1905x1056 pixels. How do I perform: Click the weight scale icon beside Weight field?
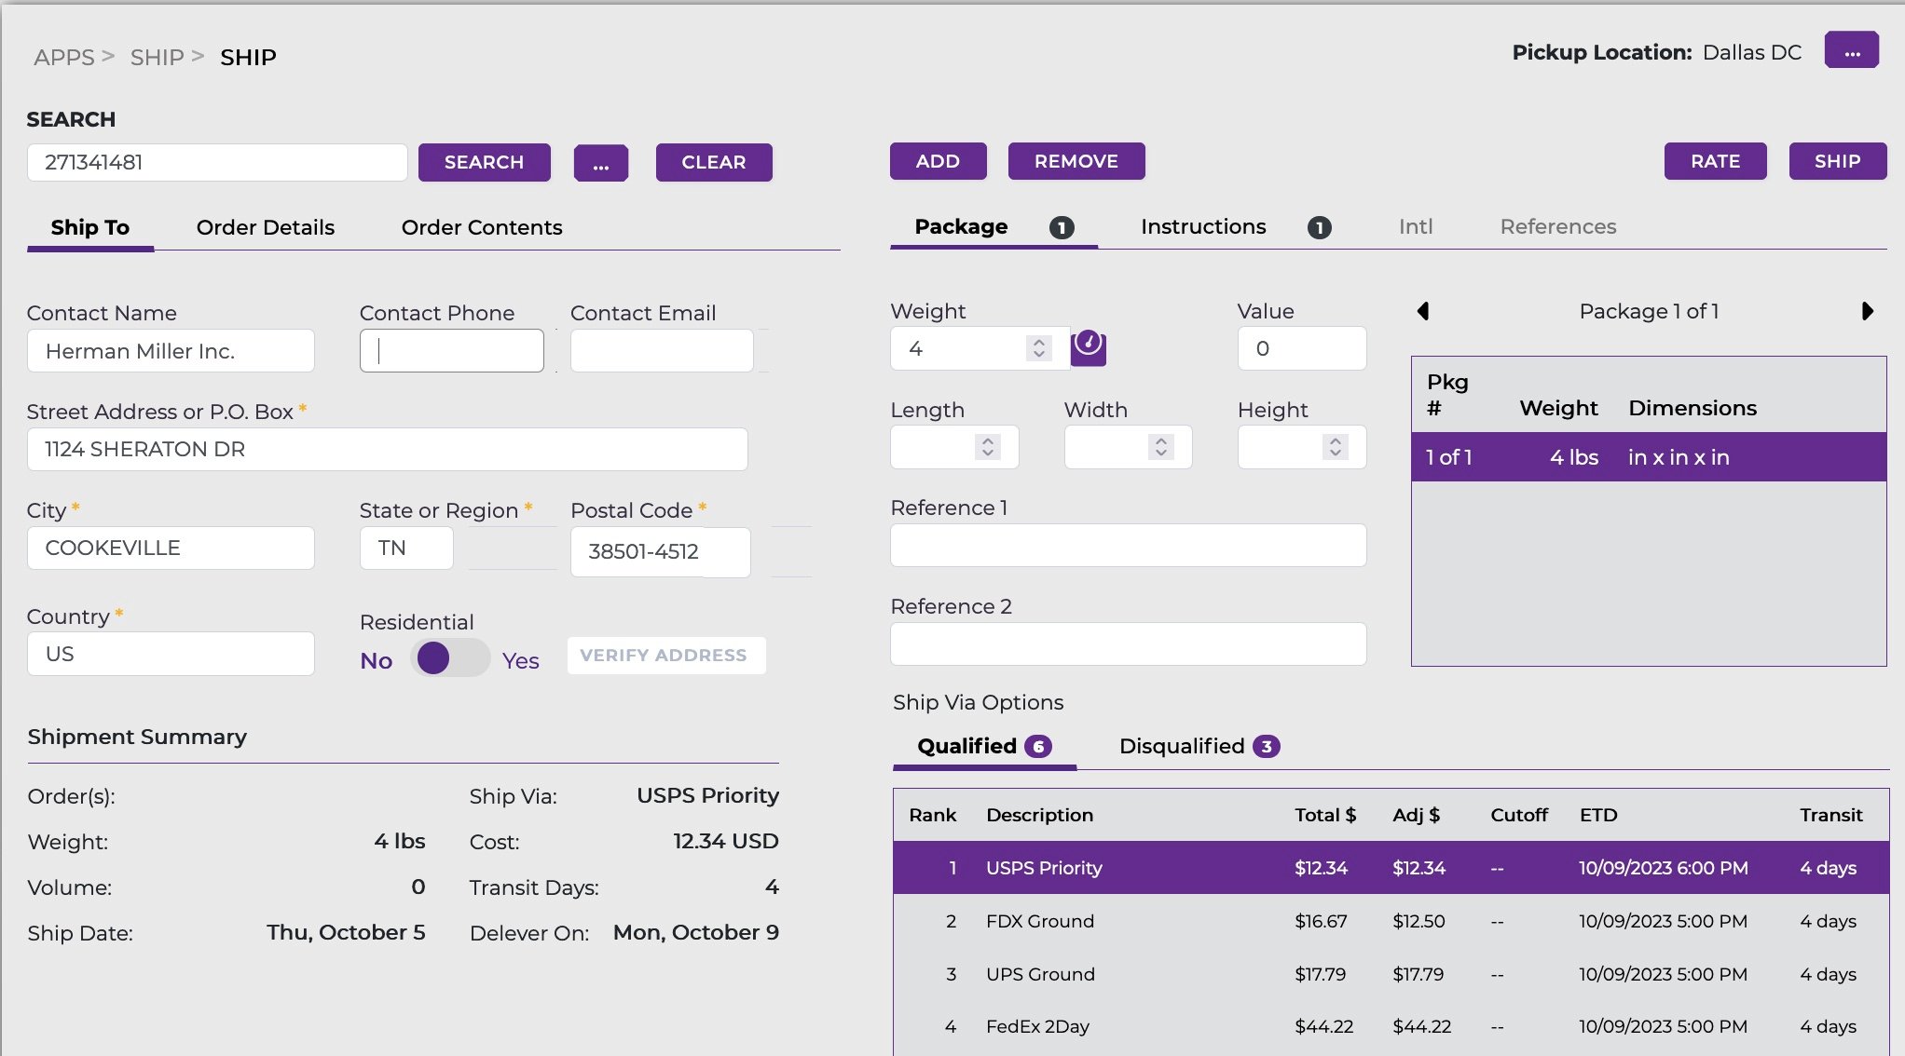1087,347
